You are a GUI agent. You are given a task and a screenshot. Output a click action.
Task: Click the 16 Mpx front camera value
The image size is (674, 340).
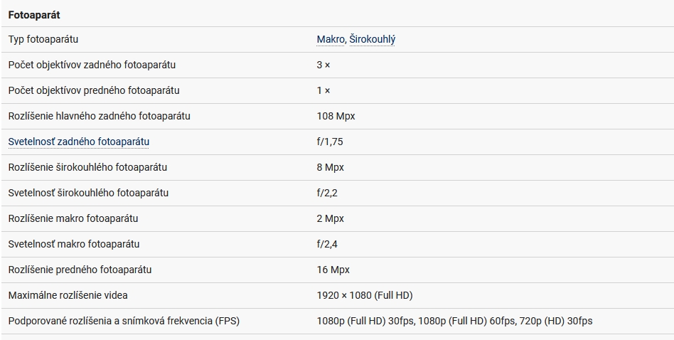333,270
